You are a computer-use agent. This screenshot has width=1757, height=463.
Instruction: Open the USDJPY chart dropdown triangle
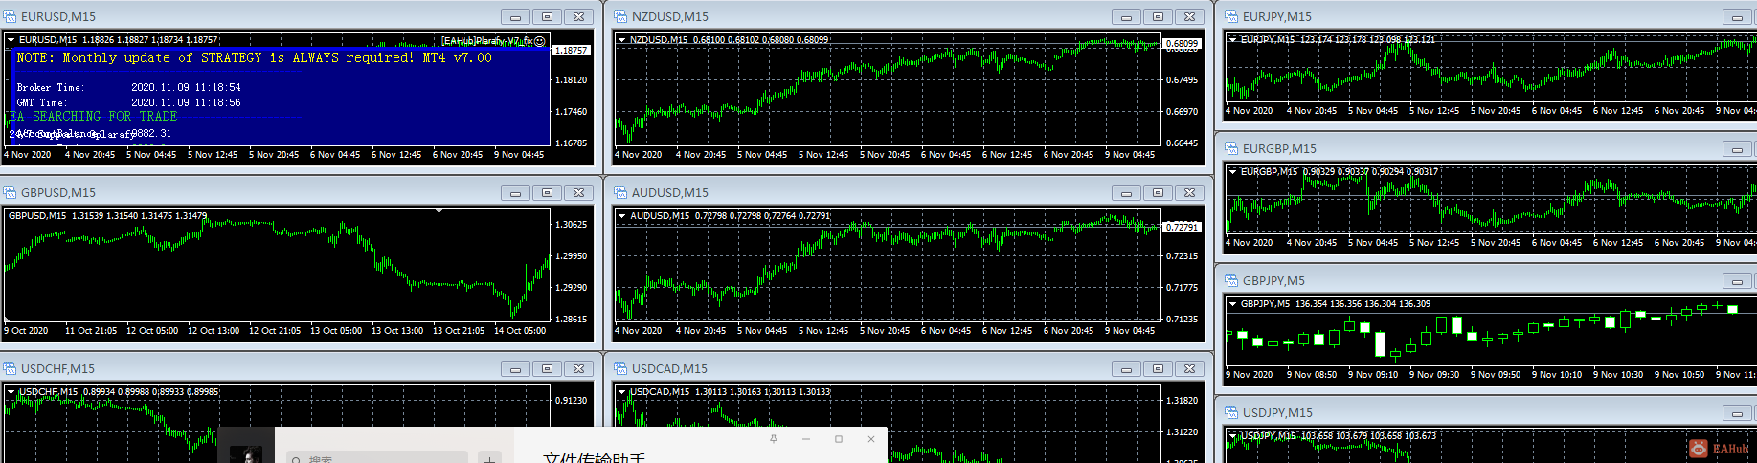tap(1232, 436)
